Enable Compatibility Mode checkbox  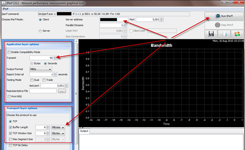click(x=9, y=52)
